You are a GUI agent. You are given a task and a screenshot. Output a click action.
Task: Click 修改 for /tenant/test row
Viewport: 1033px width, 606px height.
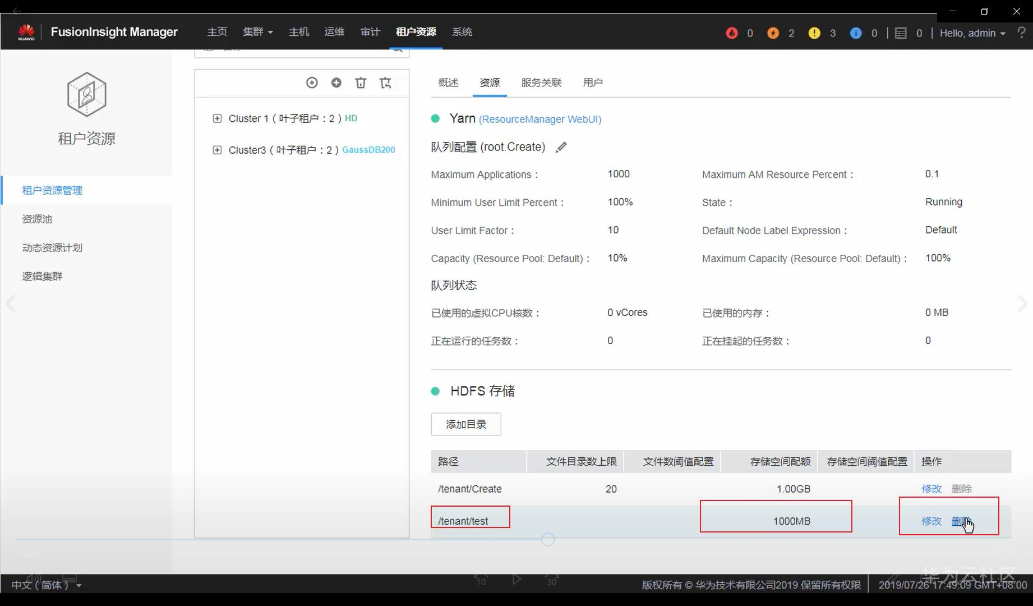pyautogui.click(x=931, y=521)
